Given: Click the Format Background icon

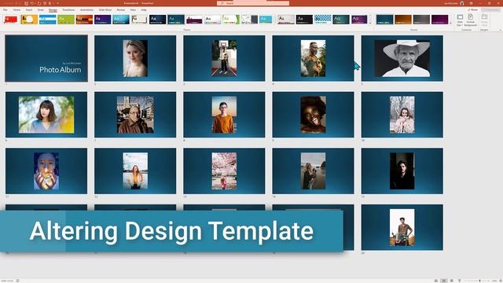Looking at the screenshot, I should point(470,20).
